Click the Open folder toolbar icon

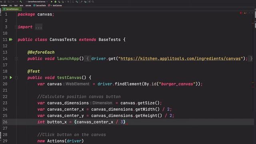pyautogui.click(x=1, y=2)
